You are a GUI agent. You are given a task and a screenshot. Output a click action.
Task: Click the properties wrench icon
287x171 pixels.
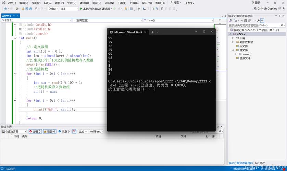pos(258,21)
